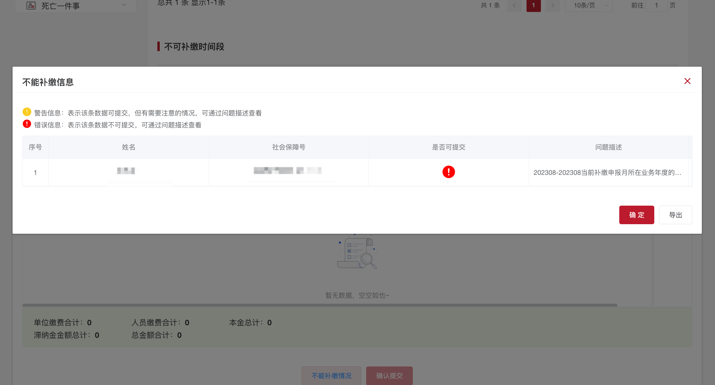Click the 确认提交 button
Image resolution: width=715 pixels, height=385 pixels.
coord(389,376)
